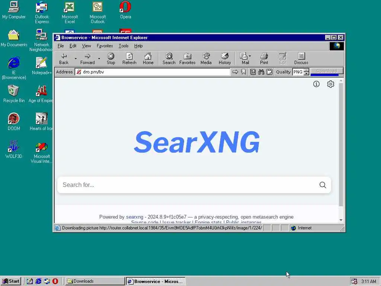Click the bookmark icon next to Go arrow
The image size is (381, 286).
(243, 72)
